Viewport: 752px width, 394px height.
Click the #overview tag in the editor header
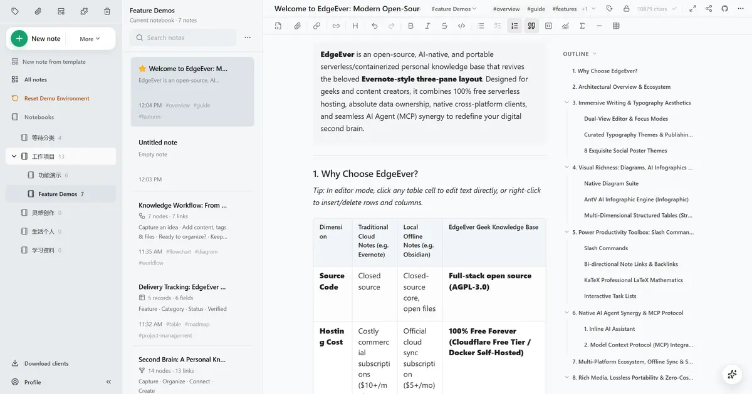click(506, 9)
